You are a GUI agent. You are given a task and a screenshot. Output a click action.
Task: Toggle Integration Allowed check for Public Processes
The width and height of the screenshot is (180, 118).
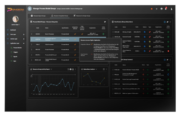[x=75, y=44]
